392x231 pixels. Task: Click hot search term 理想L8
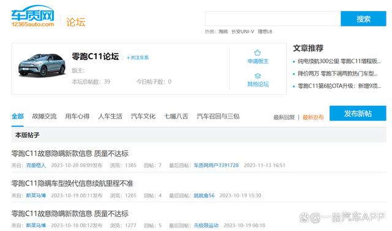click(265, 31)
